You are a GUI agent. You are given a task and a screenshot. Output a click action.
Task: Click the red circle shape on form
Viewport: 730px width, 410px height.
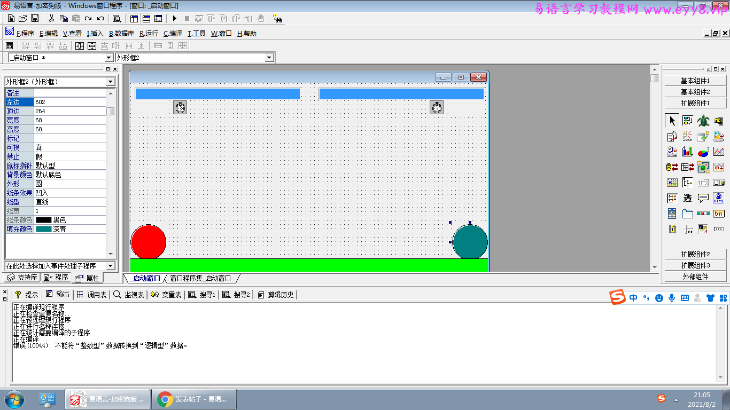click(x=149, y=242)
